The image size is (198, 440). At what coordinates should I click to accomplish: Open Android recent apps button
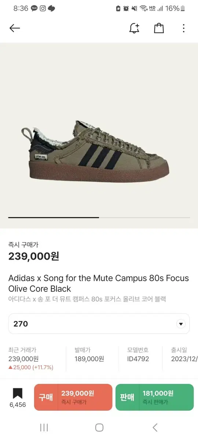(44, 428)
